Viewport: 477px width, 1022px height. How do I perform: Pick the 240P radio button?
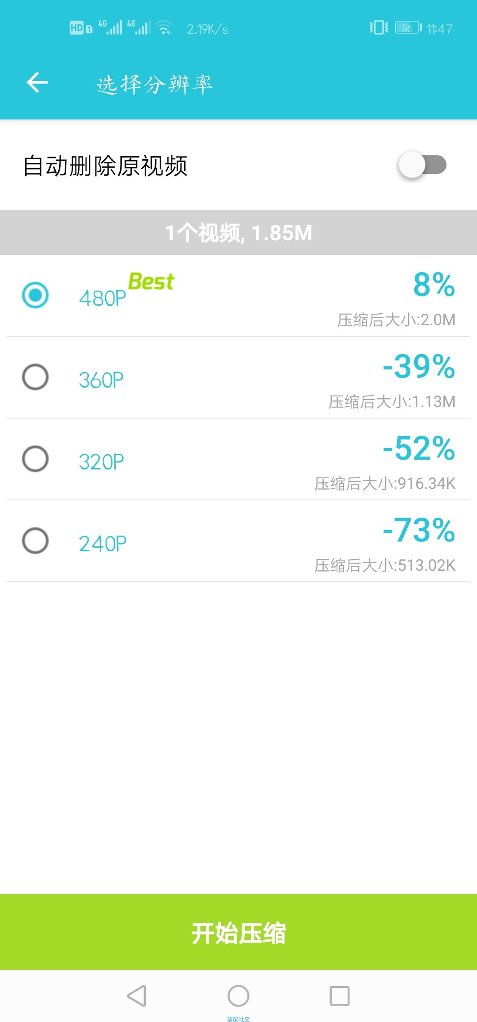click(x=35, y=541)
